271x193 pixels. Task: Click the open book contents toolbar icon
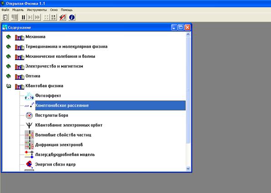[x=5, y=17]
